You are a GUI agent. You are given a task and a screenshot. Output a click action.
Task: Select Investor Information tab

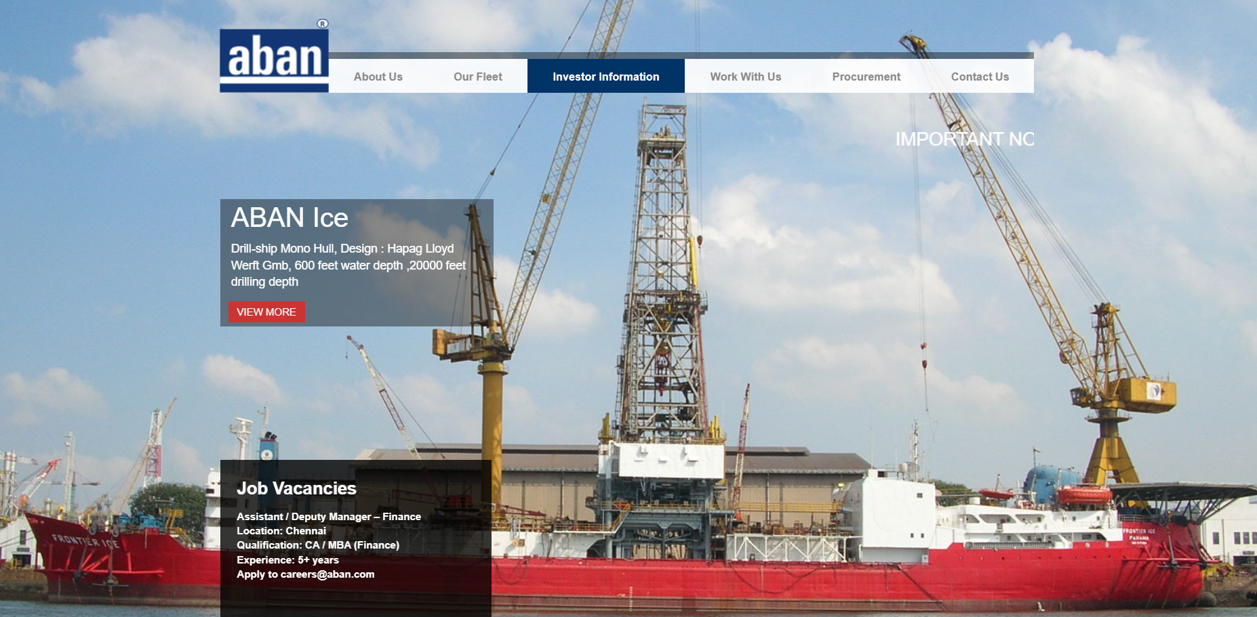click(x=606, y=77)
